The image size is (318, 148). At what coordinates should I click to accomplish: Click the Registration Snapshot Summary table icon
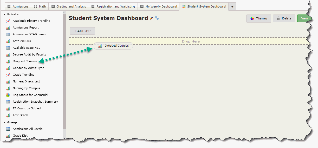click(8, 102)
